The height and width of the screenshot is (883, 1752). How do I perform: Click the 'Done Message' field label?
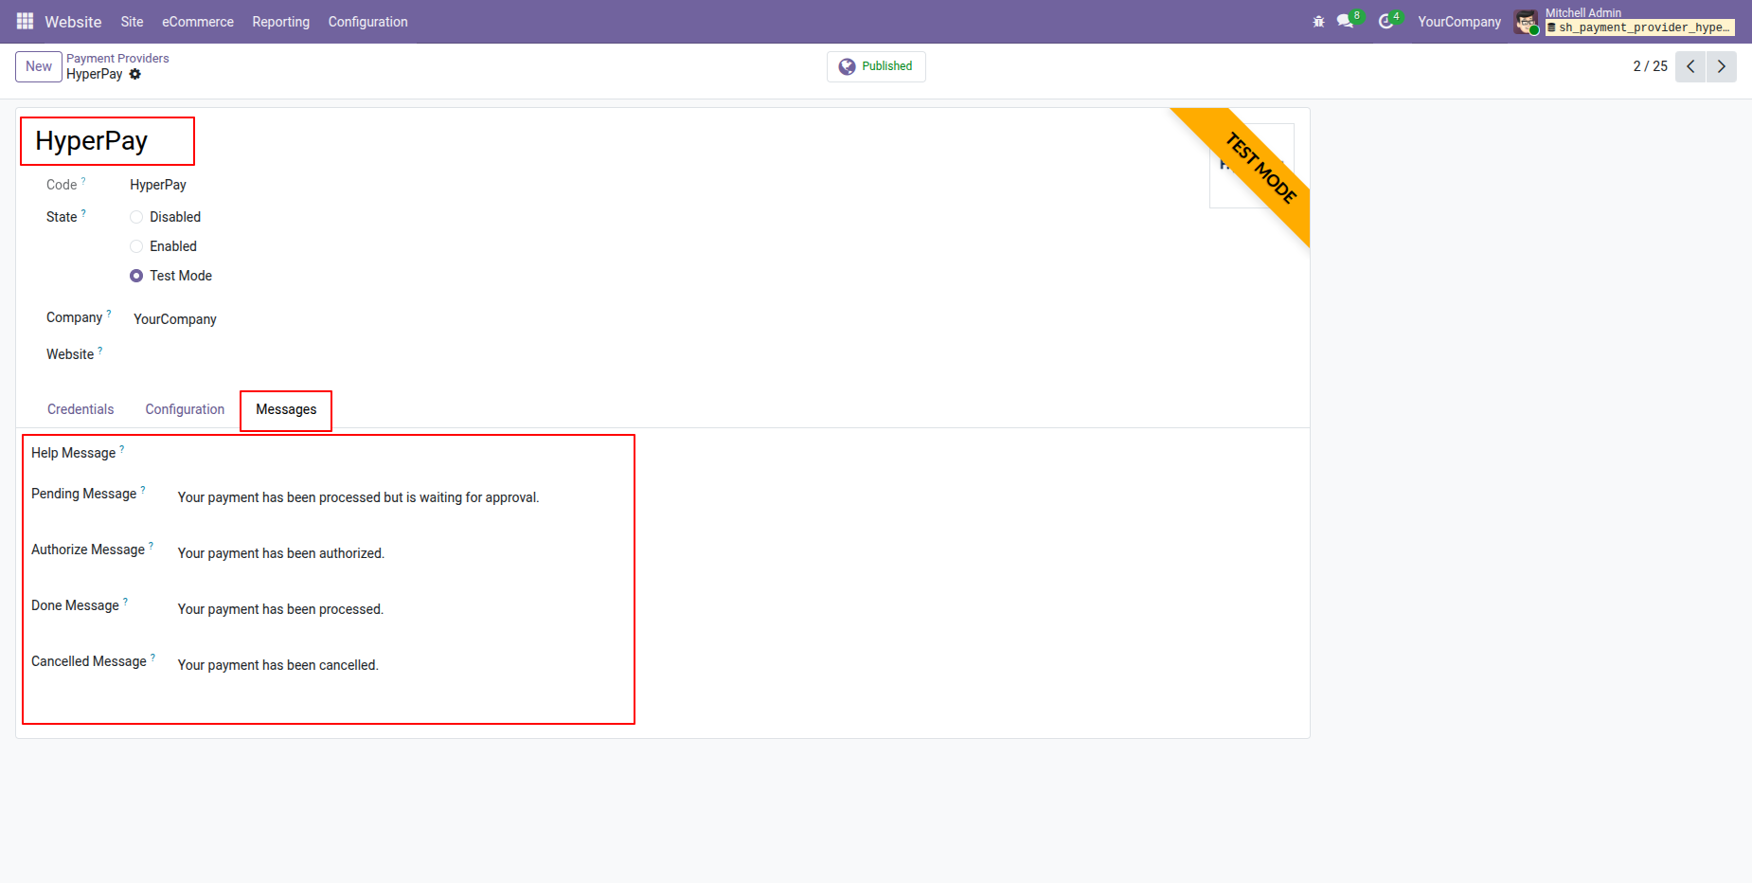pyautogui.click(x=75, y=605)
